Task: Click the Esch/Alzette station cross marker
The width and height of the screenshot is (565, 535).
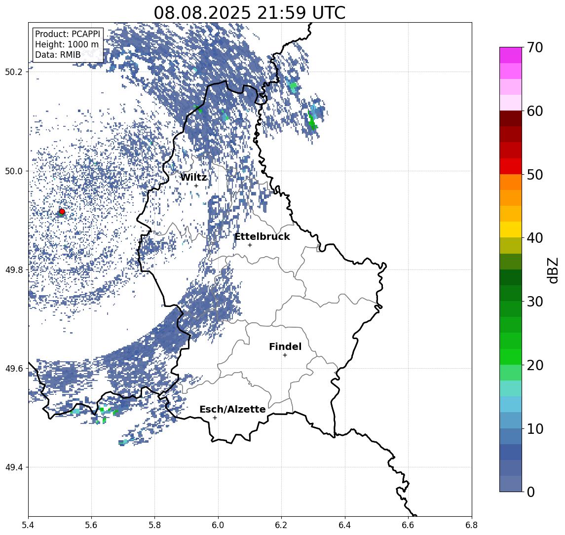Action: click(x=215, y=418)
